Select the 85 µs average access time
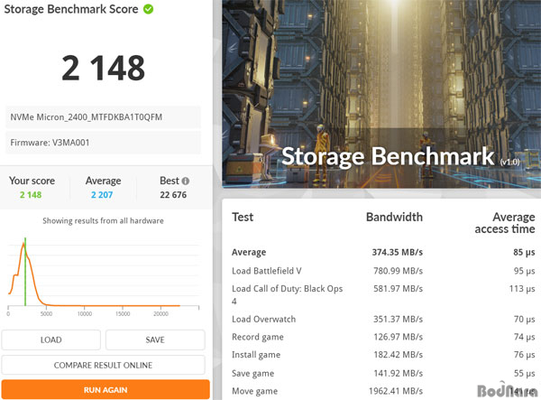This screenshot has width=541, height=400. coord(524,252)
